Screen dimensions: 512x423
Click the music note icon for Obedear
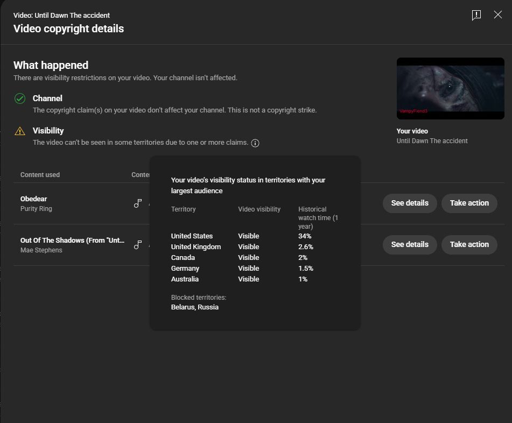138,203
